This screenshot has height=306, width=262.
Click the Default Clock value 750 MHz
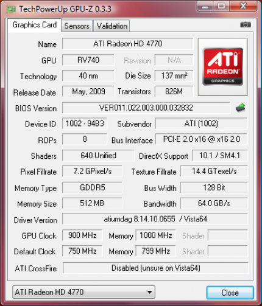point(82,251)
